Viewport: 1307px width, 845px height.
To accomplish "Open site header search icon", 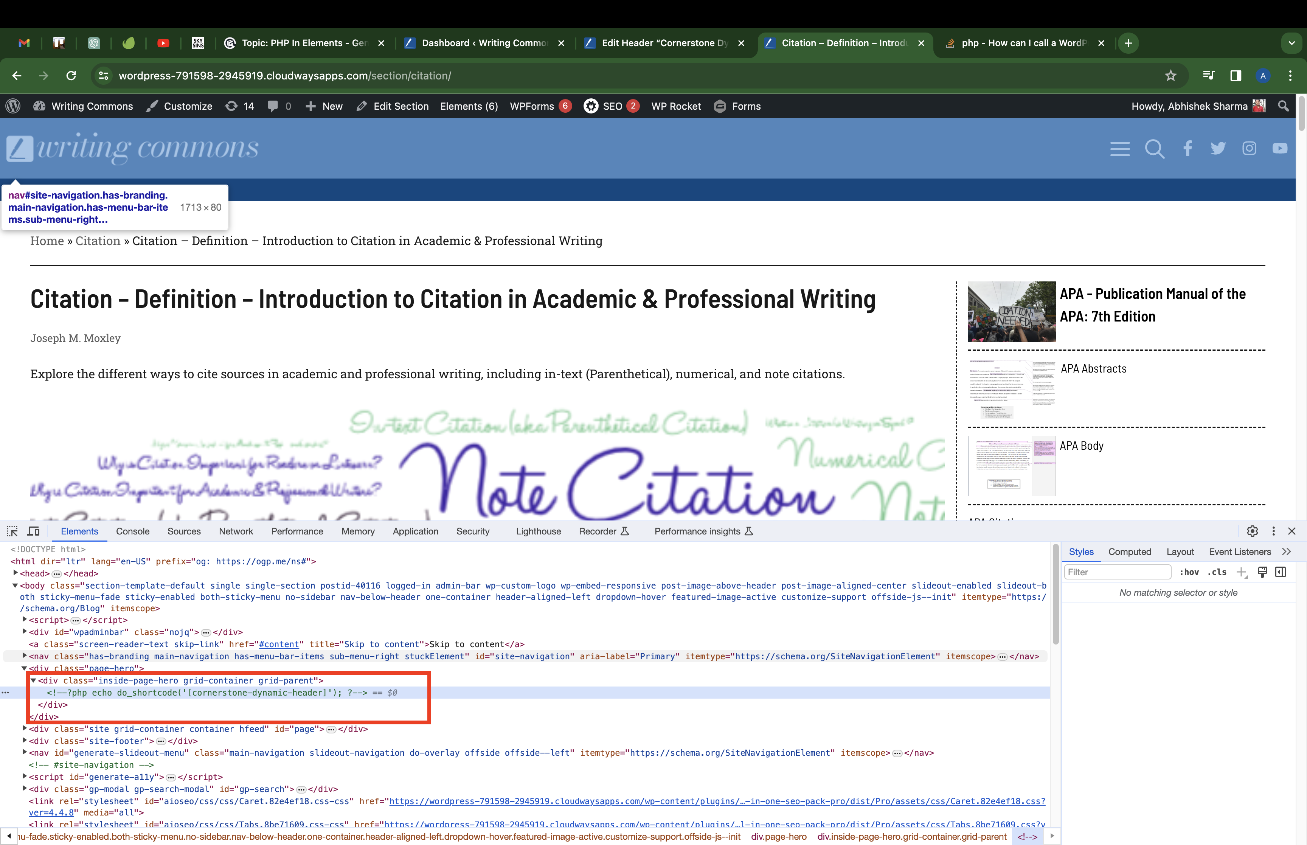I will point(1154,149).
